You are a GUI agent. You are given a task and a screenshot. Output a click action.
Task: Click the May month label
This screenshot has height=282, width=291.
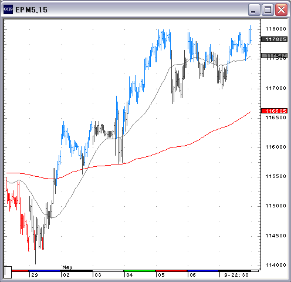(x=67, y=267)
